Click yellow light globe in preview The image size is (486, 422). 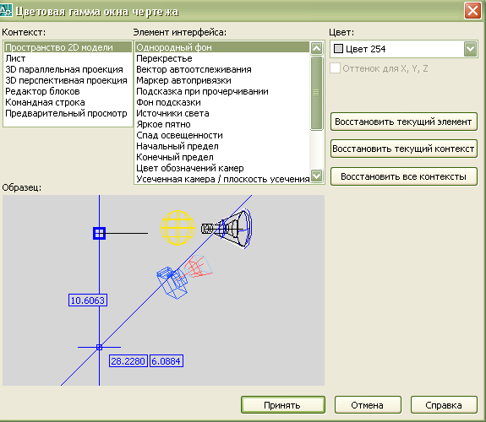[x=177, y=228]
